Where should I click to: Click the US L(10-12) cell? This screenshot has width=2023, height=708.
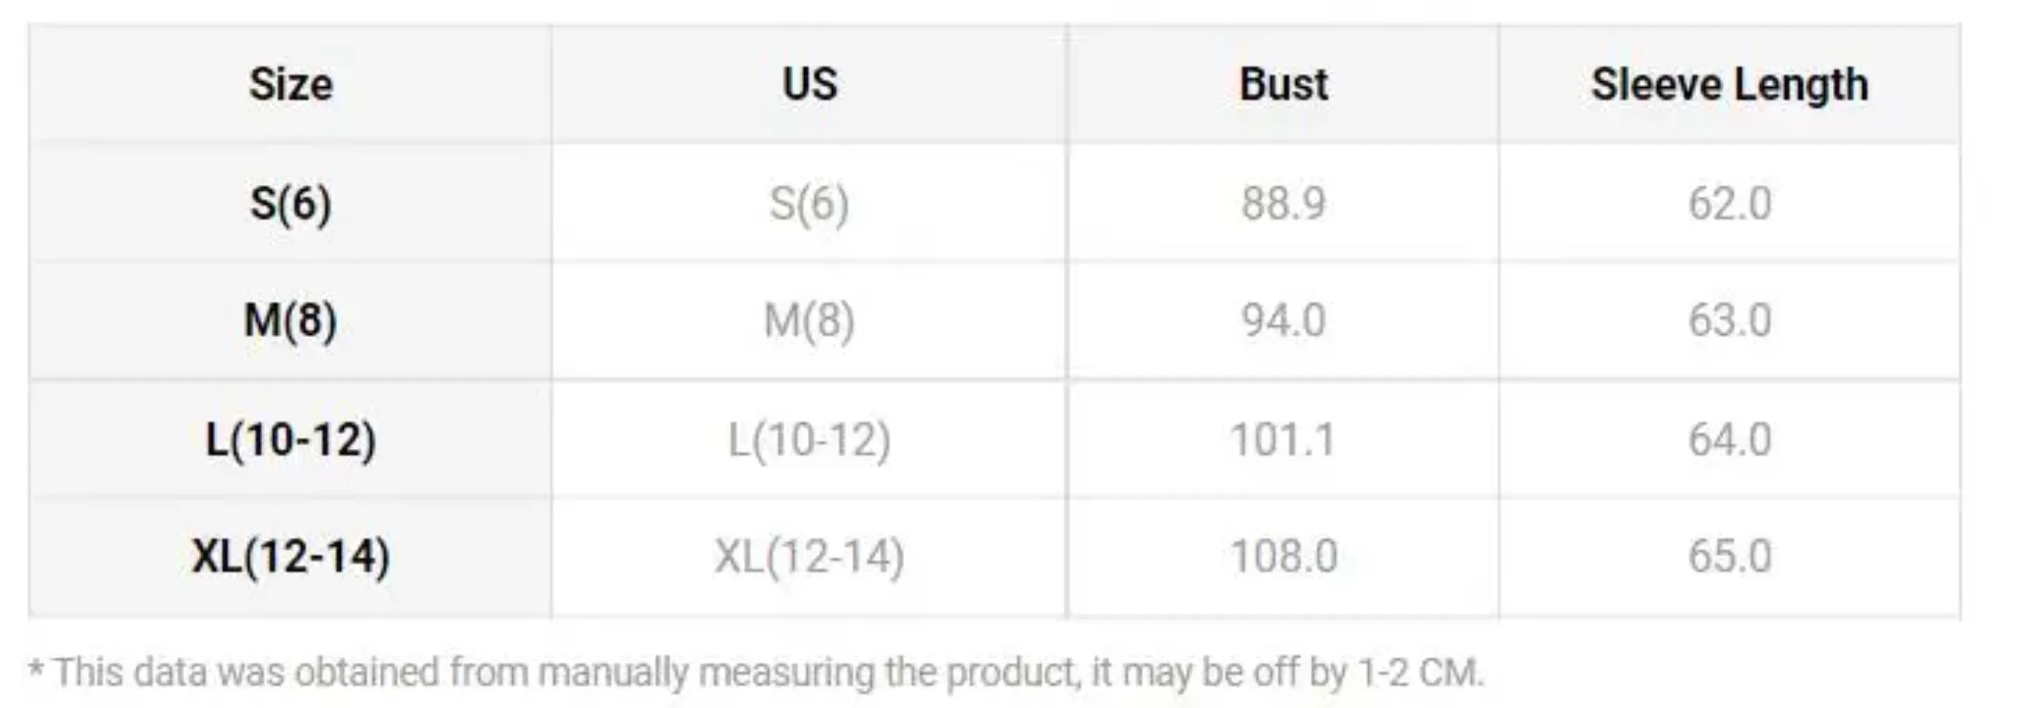pos(809,440)
